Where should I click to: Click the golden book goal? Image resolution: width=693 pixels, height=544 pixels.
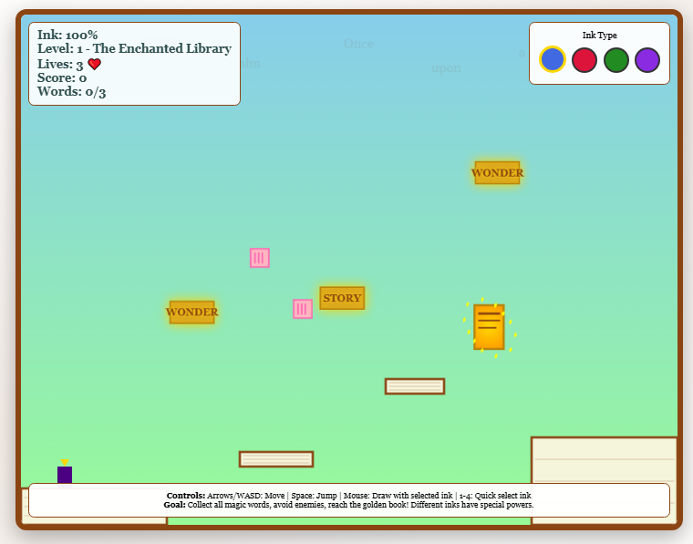(x=489, y=327)
